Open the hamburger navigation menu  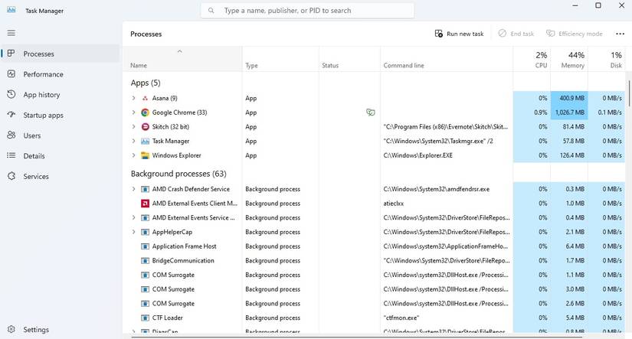(x=11, y=33)
